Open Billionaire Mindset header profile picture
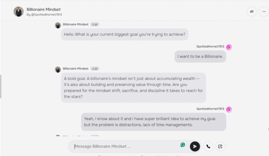The image size is (269, 156). [x=19, y=12]
